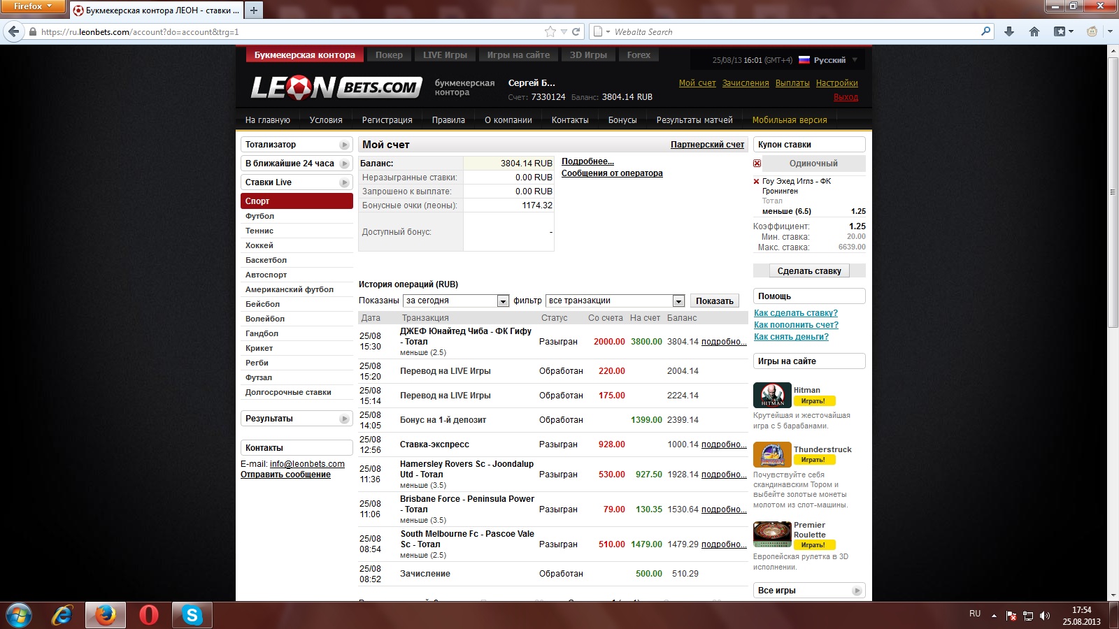Switch to the LIVE Игры site tab
The image size is (1119, 629).
pyautogui.click(x=445, y=55)
